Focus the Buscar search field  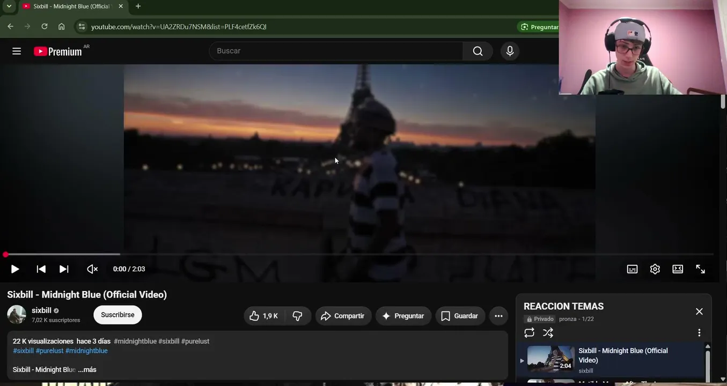pyautogui.click(x=336, y=51)
